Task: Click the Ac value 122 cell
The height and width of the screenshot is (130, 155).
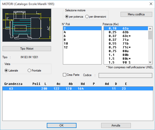Action: click(x=56, y=88)
